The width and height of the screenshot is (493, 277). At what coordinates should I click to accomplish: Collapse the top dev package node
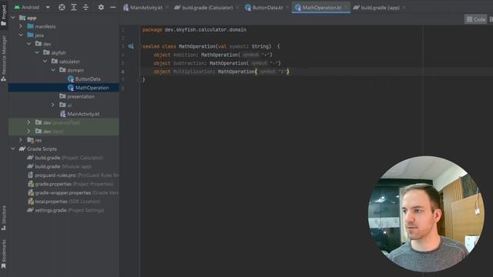click(x=29, y=44)
